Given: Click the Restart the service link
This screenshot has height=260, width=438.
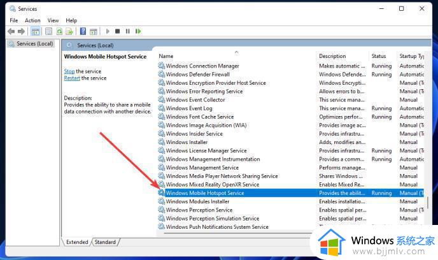Looking at the screenshot, I should 72,78.
